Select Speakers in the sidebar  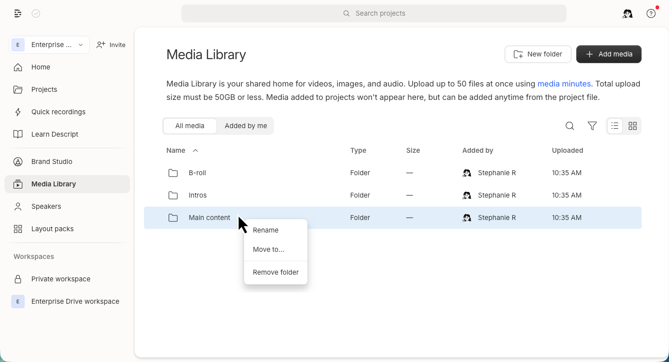[x=46, y=206]
